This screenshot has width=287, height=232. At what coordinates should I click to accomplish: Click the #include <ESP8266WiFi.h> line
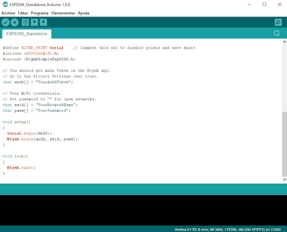click(x=31, y=54)
